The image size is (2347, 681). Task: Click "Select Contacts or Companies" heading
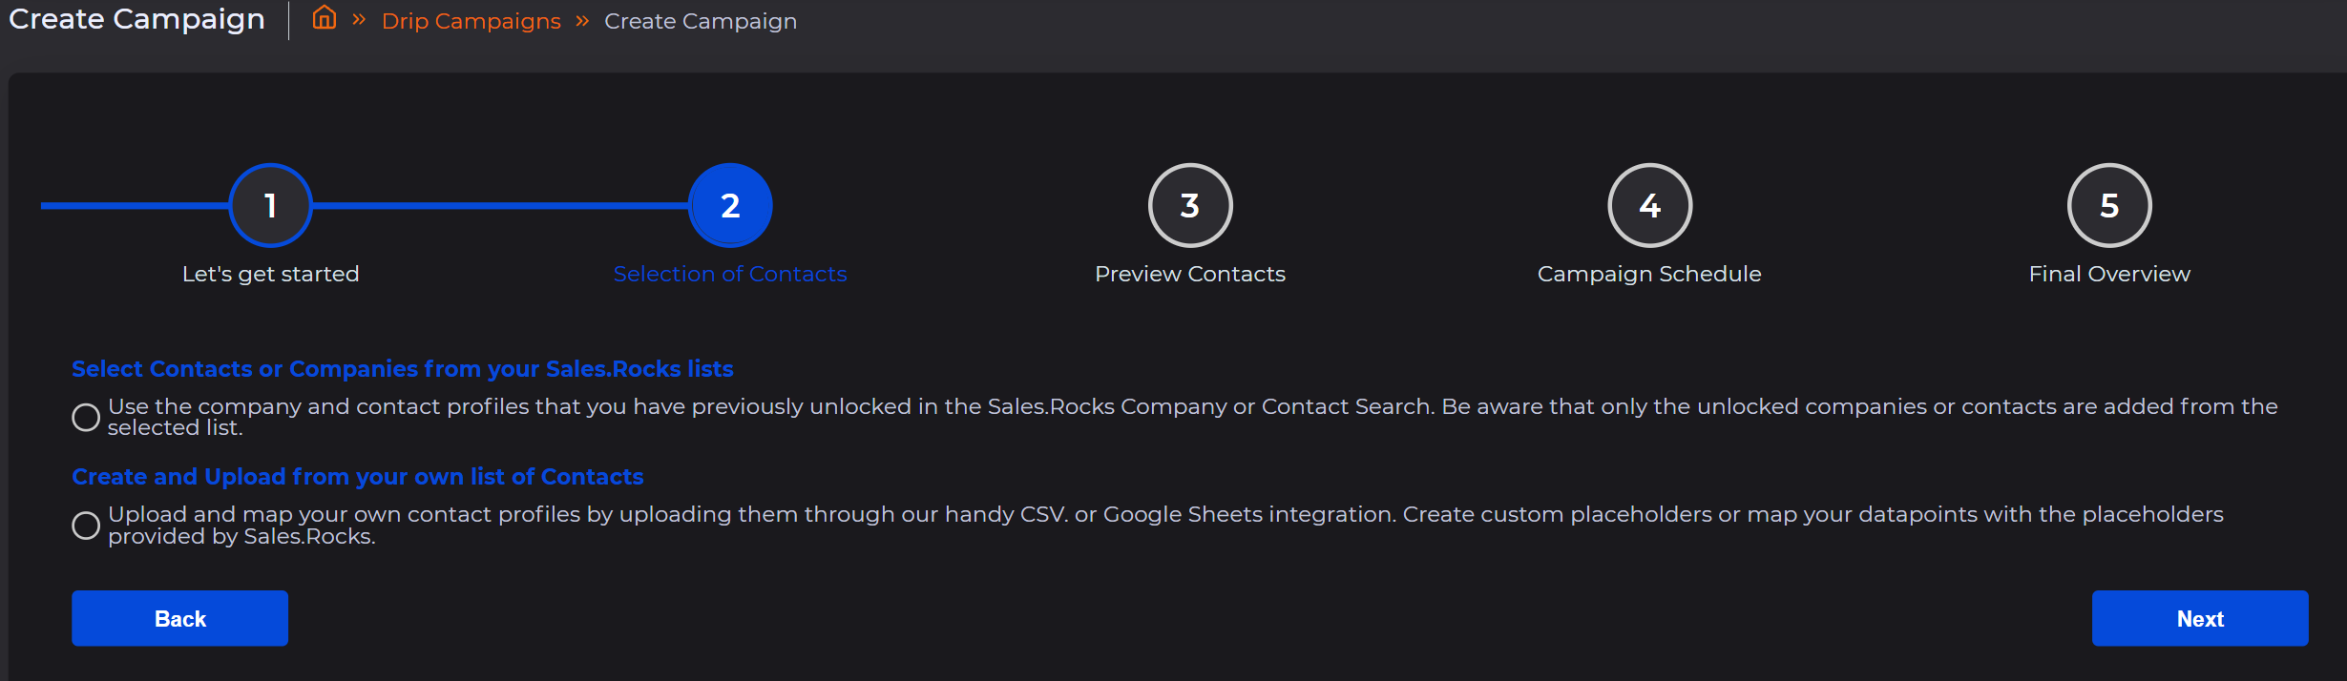tap(402, 369)
